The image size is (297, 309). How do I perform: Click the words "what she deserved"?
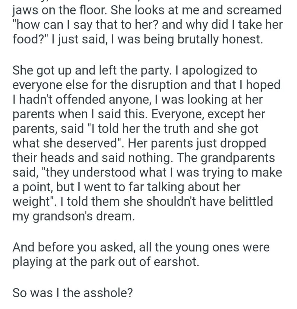66,143
